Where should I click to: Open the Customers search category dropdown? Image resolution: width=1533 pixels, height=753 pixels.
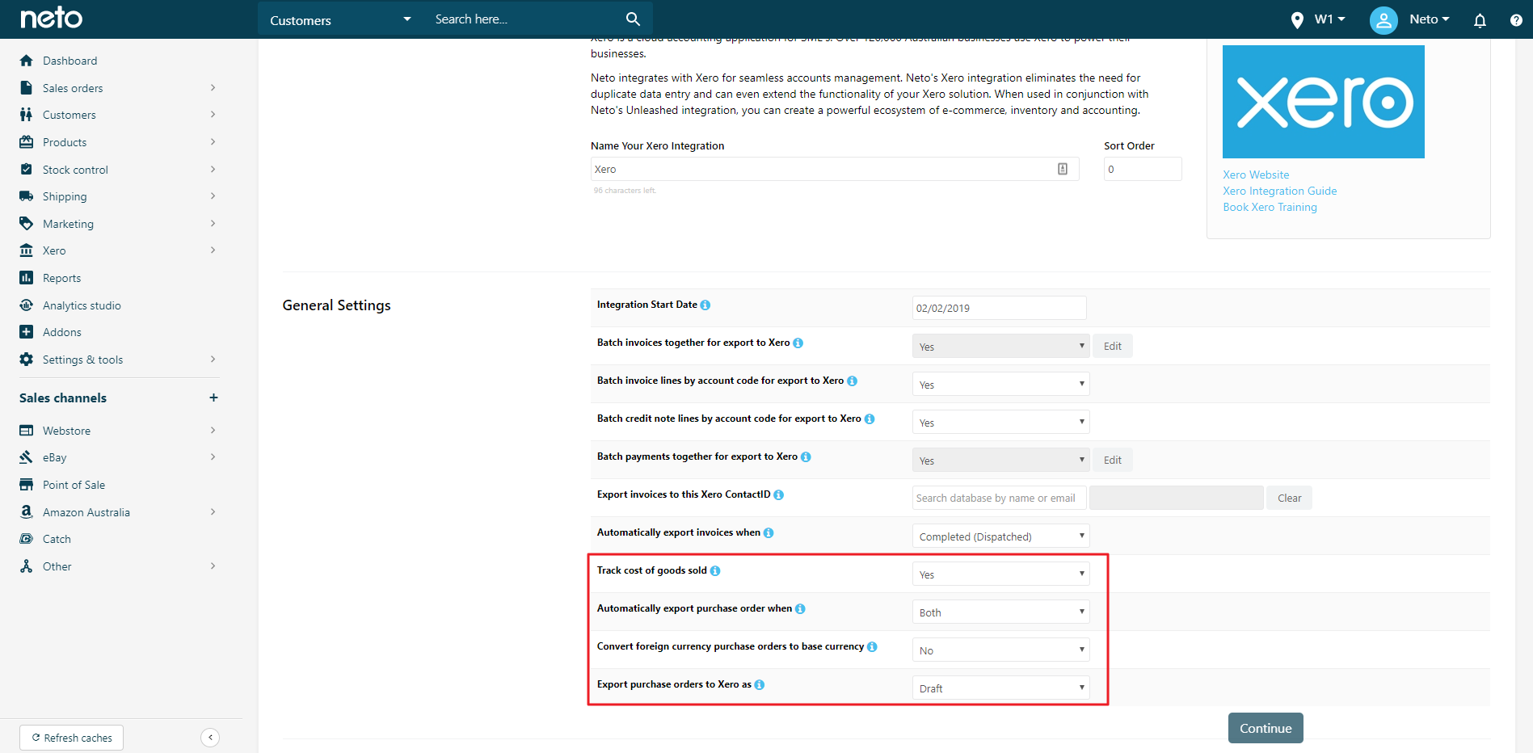[x=341, y=19]
